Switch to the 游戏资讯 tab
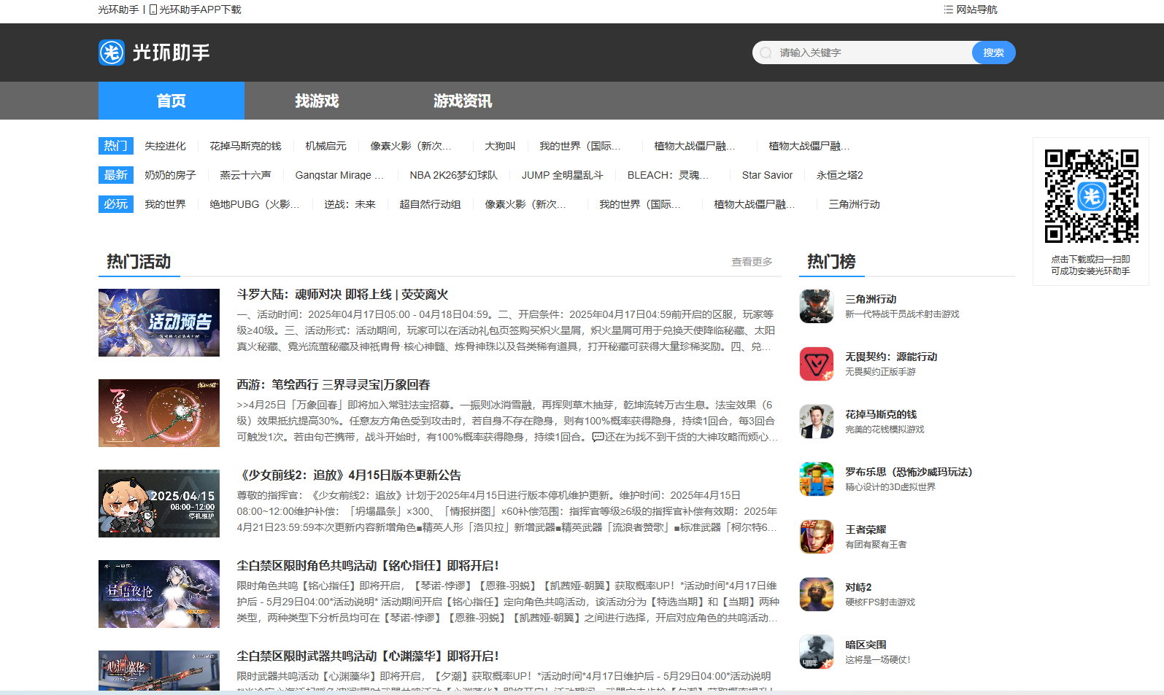The width and height of the screenshot is (1164, 695). tap(463, 101)
